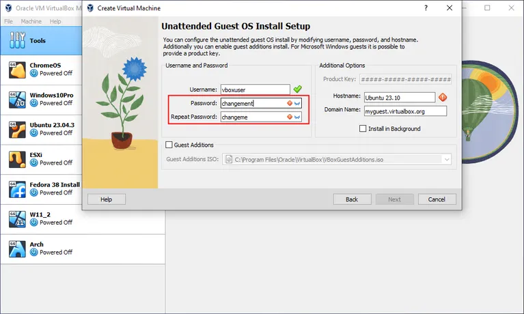Viewport: 524px width, 314px height.
Task: Enable the Guest Additions checkbox
Action: (x=169, y=145)
